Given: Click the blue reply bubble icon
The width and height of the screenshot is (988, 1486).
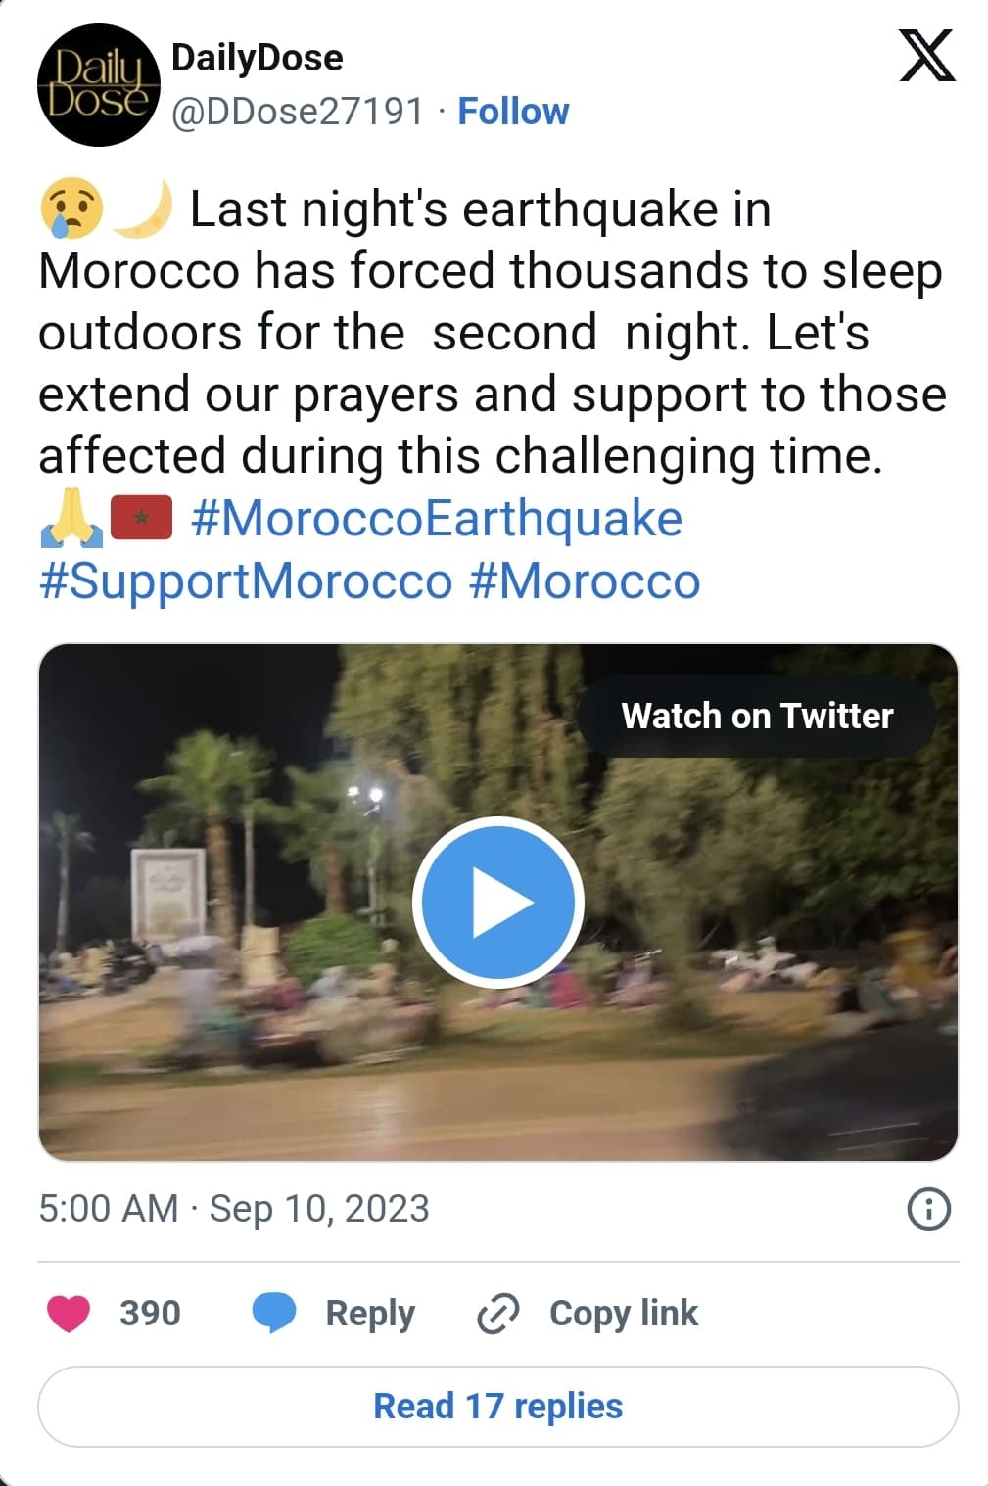Looking at the screenshot, I should pyautogui.click(x=274, y=1313).
